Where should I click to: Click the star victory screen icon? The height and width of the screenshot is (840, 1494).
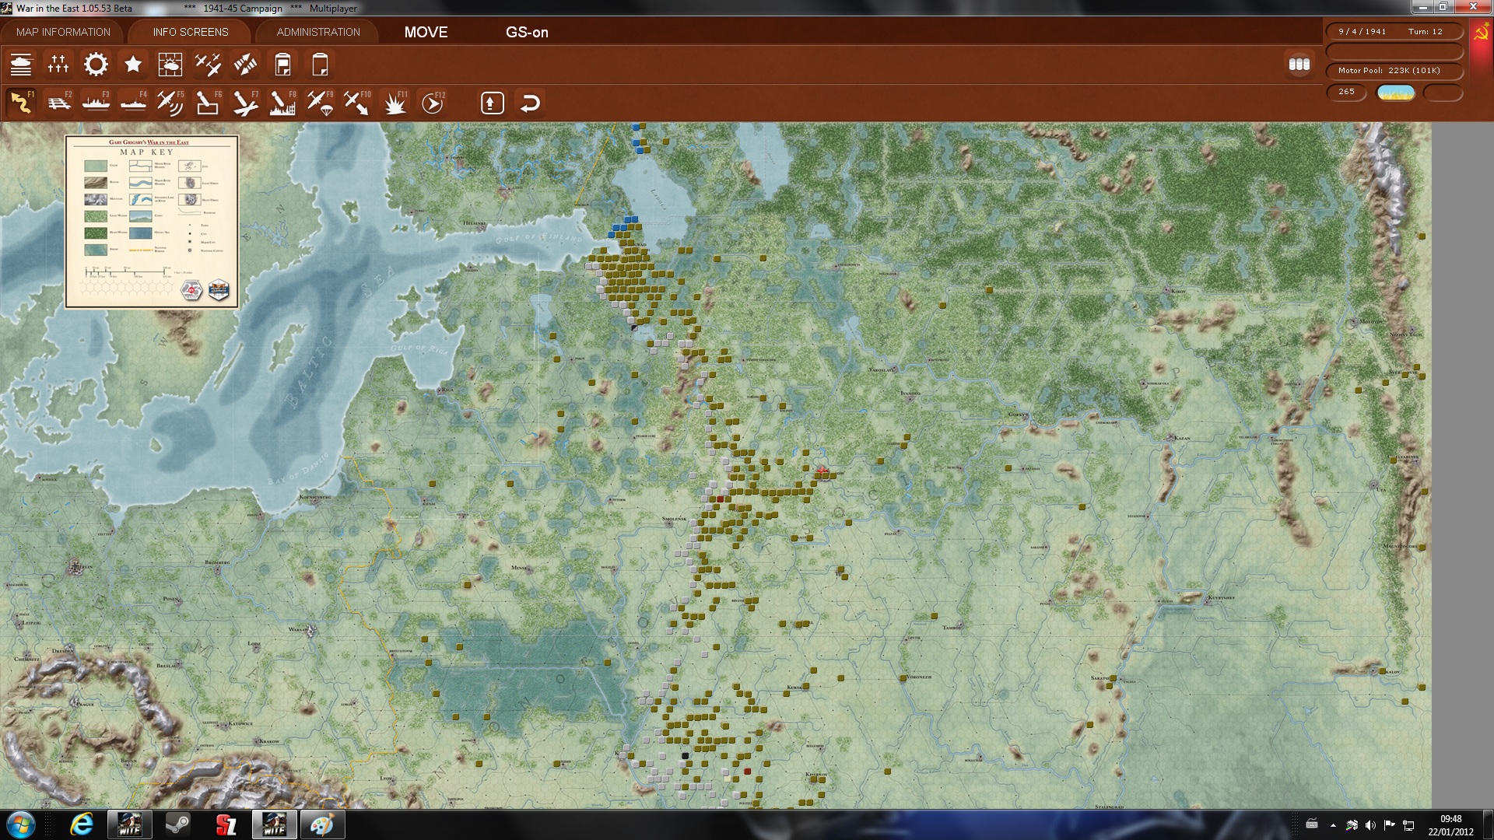pos(133,65)
